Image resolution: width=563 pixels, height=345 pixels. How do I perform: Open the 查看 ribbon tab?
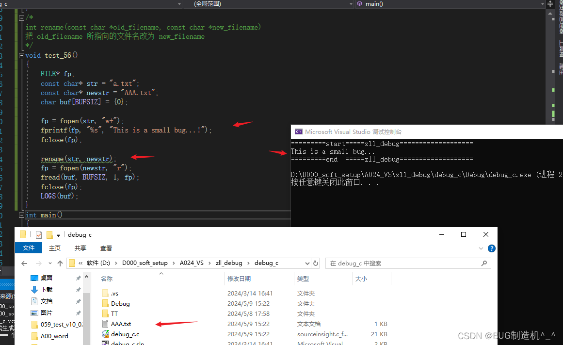click(x=106, y=248)
